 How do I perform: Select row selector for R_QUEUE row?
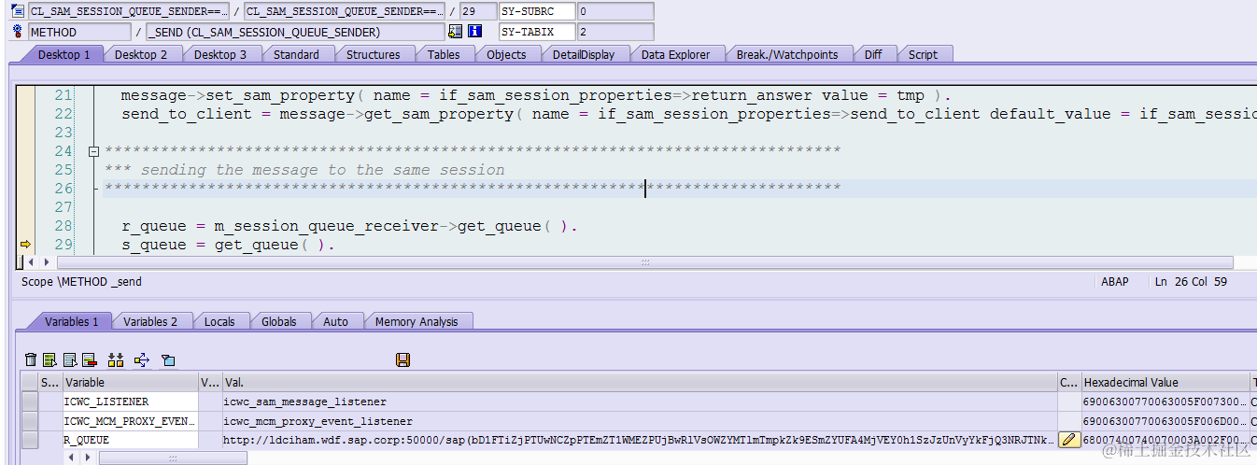(30, 440)
